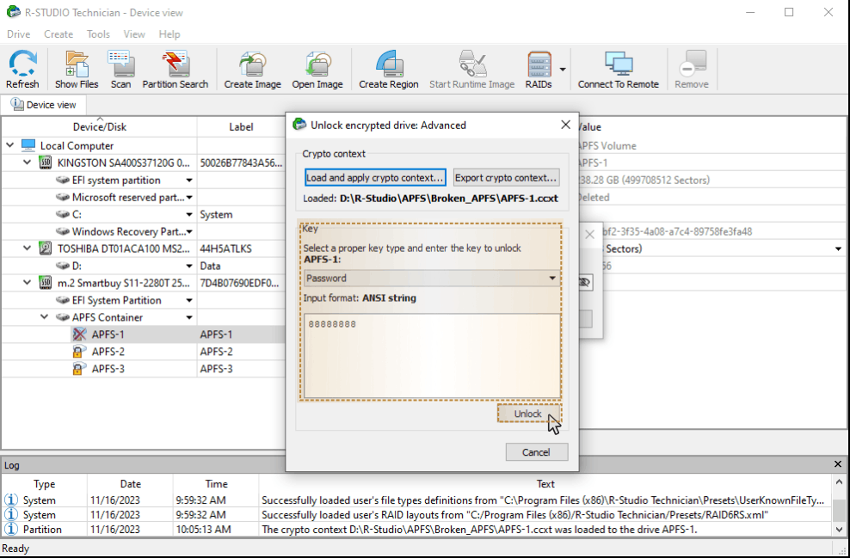Click the m.2 Smartbuy SSD icon
850x558 pixels.
click(46, 283)
